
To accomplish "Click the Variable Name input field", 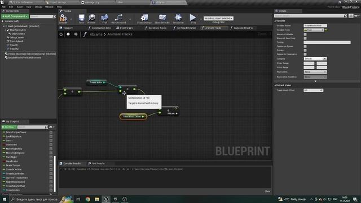I will pos(315,26).
